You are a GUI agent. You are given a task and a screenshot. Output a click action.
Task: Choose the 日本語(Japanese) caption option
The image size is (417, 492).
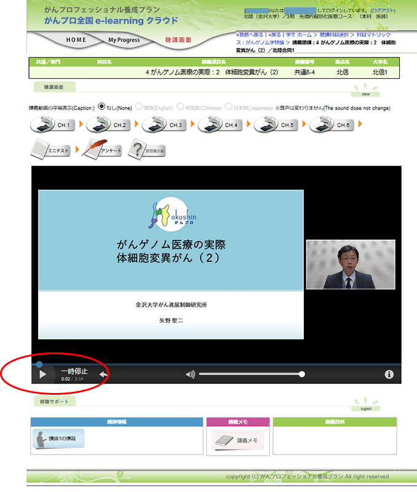click(229, 106)
